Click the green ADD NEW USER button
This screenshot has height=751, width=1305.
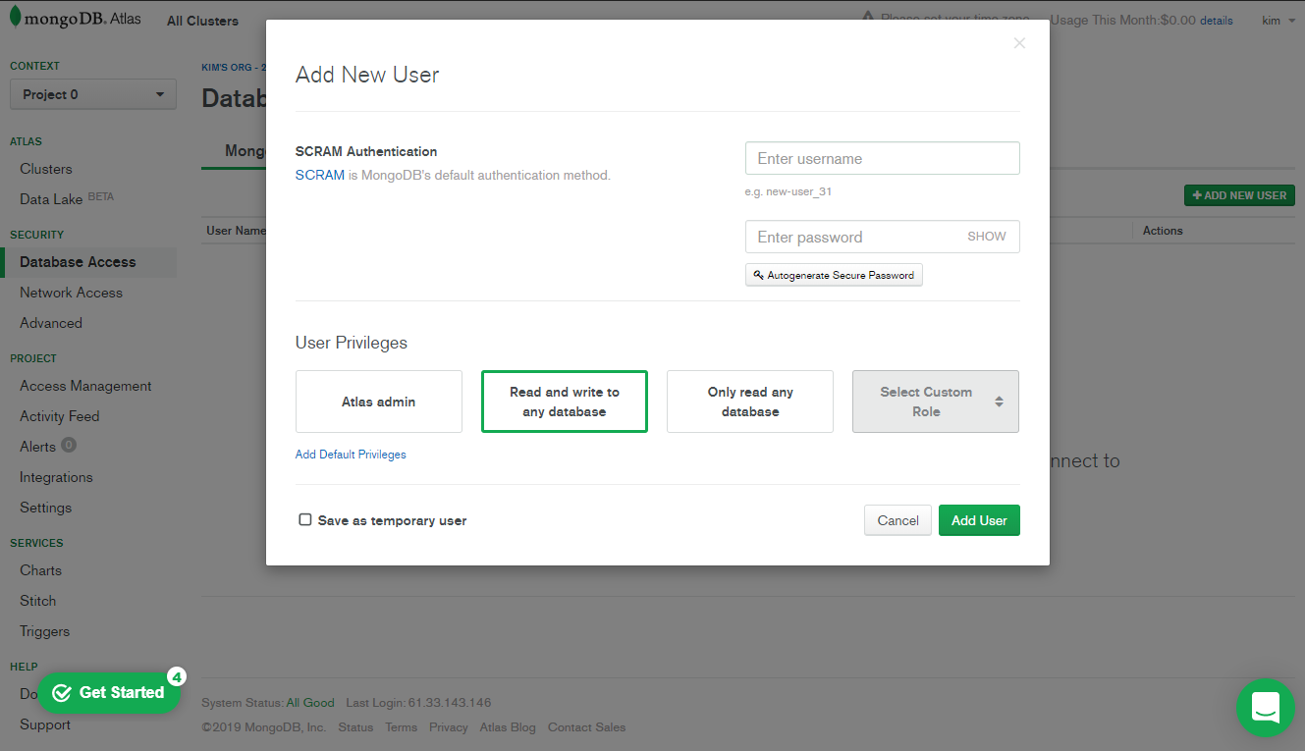[x=1239, y=195]
